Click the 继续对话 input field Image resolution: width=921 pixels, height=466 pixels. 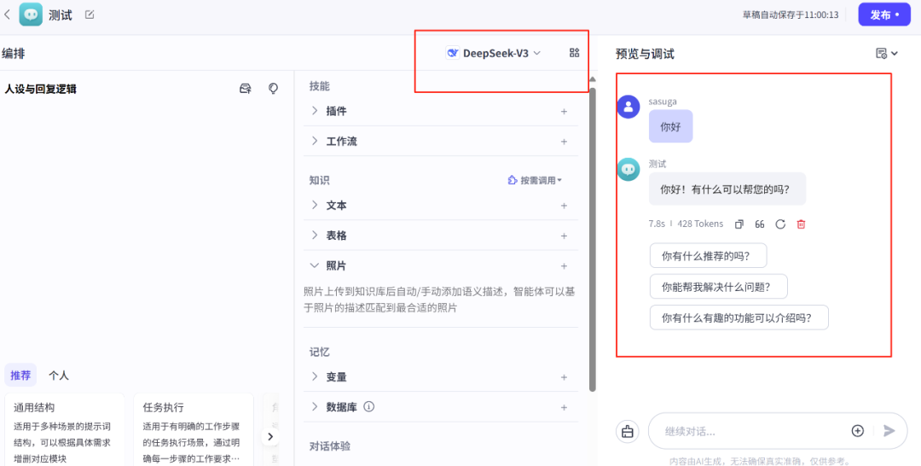(752, 431)
